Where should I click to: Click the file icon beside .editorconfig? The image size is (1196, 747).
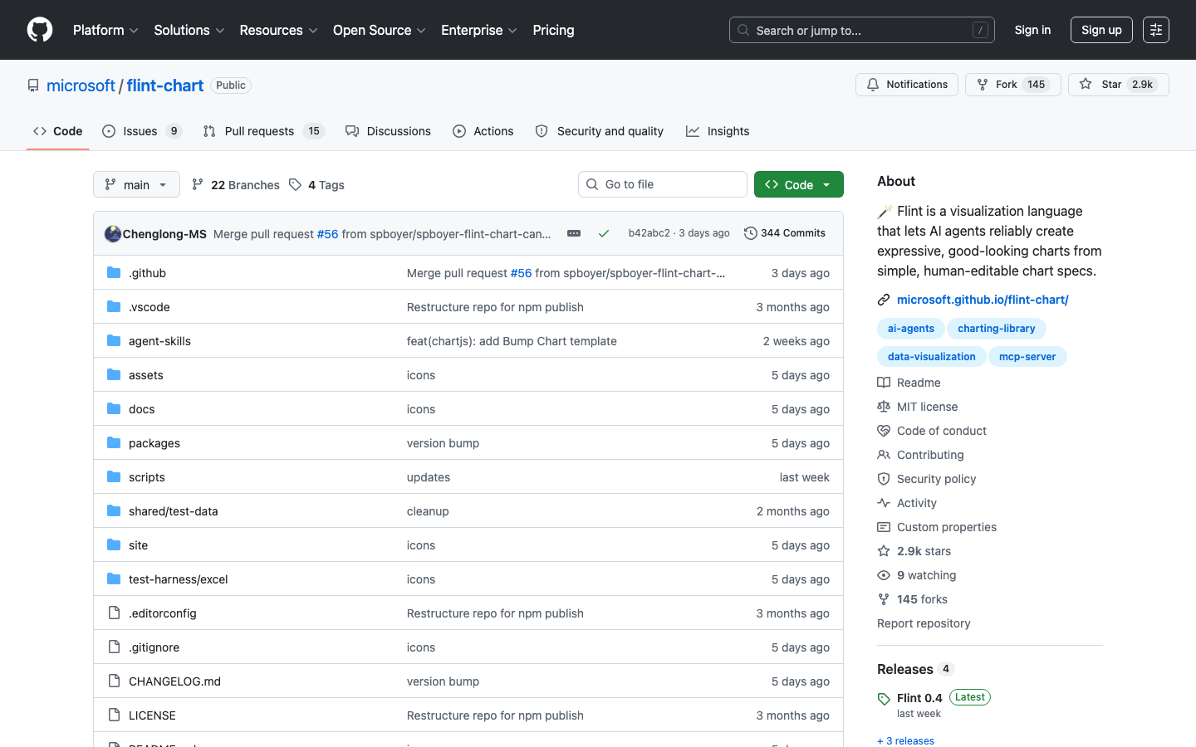[x=114, y=613]
